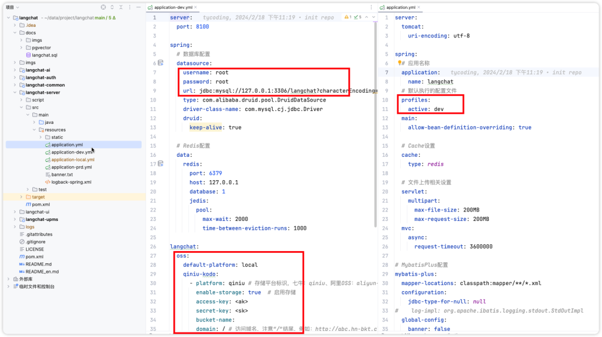Click the left editor vertical scrollbar
This screenshot has width=602, height=337.
[x=375, y=123]
